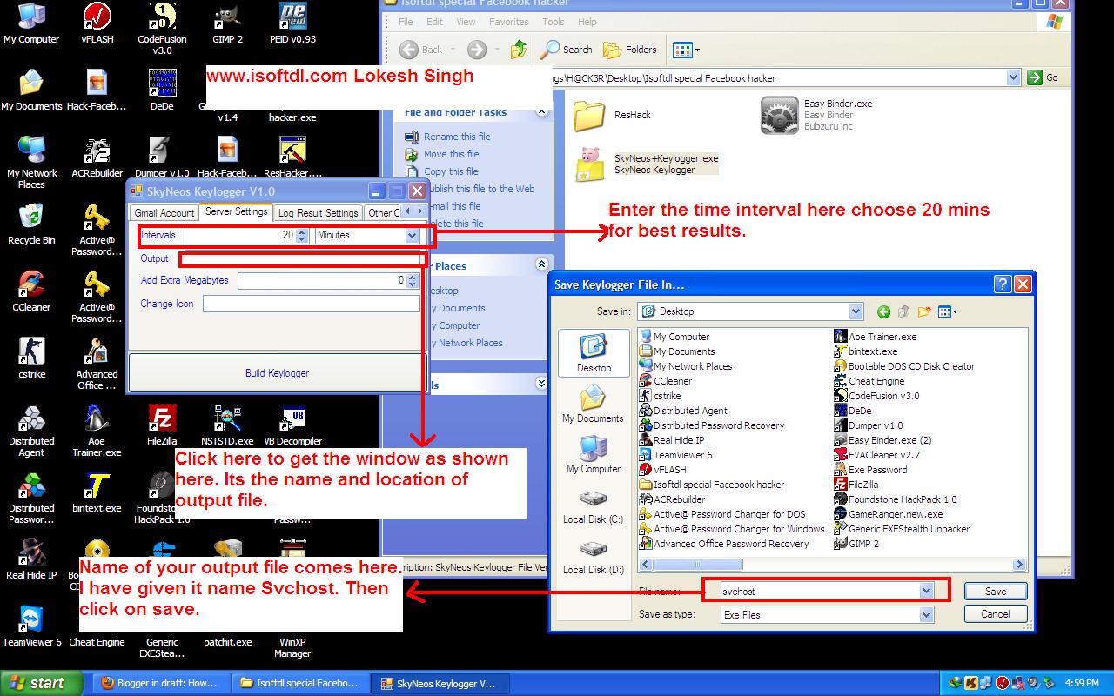Expand the File name combo box arrow
The image size is (1114, 696).
[926, 591]
